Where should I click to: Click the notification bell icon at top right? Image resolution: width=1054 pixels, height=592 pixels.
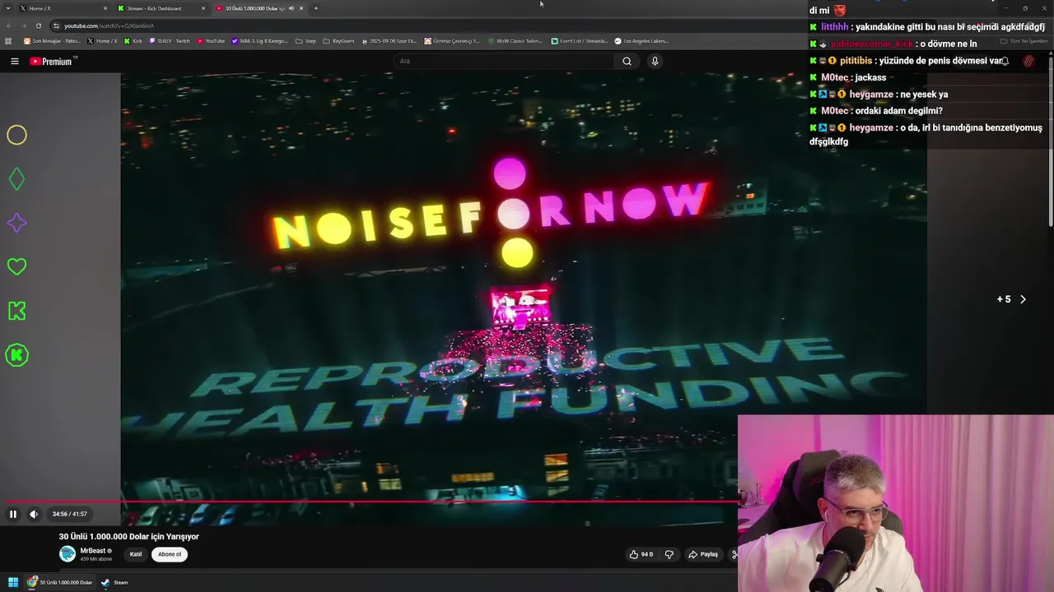click(1005, 61)
